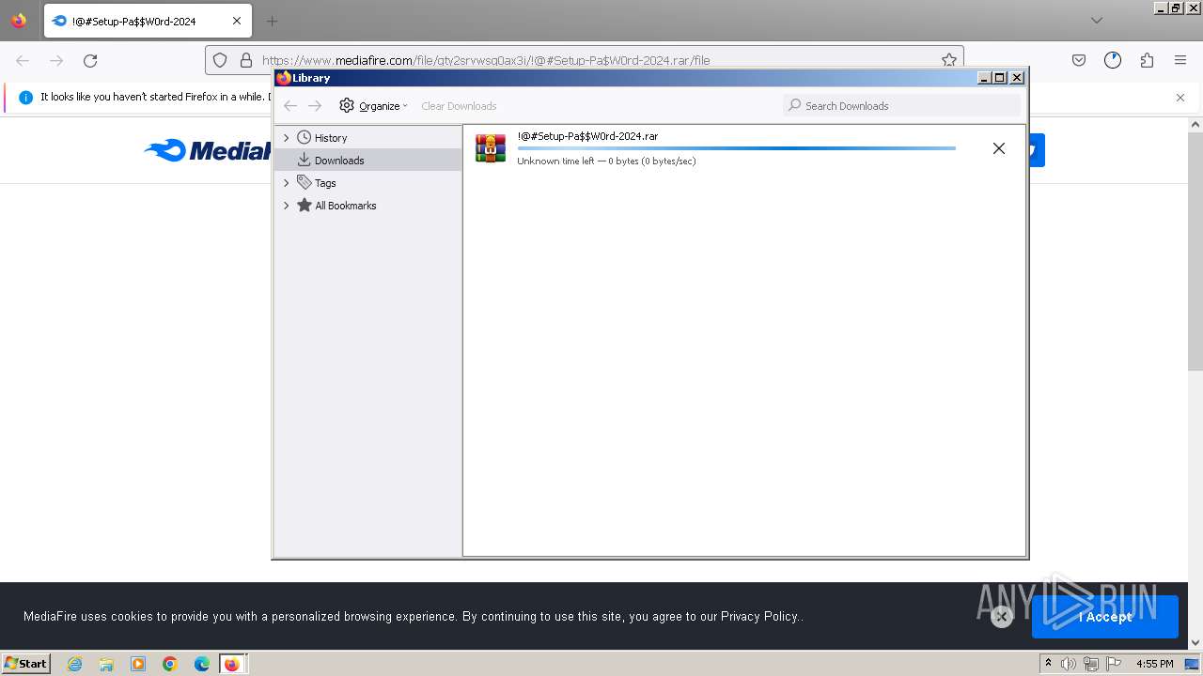The image size is (1203, 676).
Task: Open Save to Pocket icon
Action: tap(1079, 60)
